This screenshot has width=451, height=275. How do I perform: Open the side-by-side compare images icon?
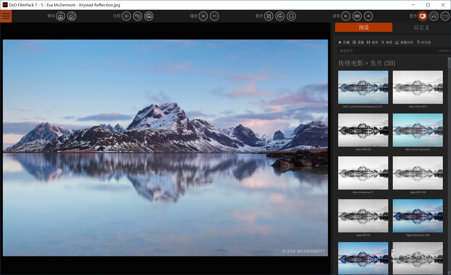pos(149,16)
